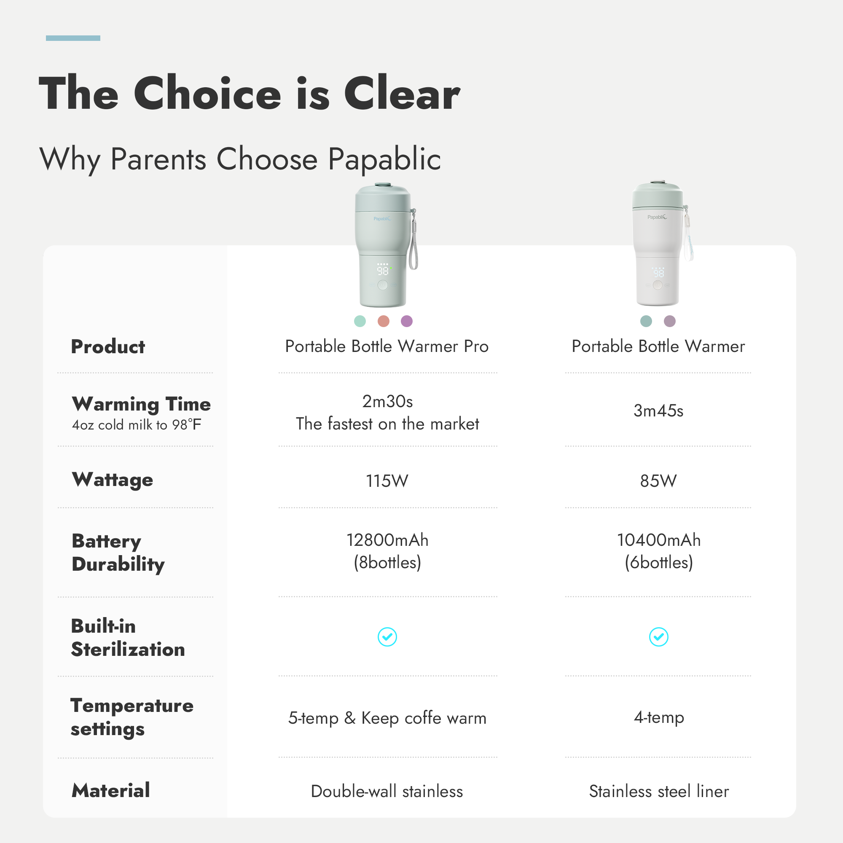Click the "Battery Durability" row label

pos(118,552)
